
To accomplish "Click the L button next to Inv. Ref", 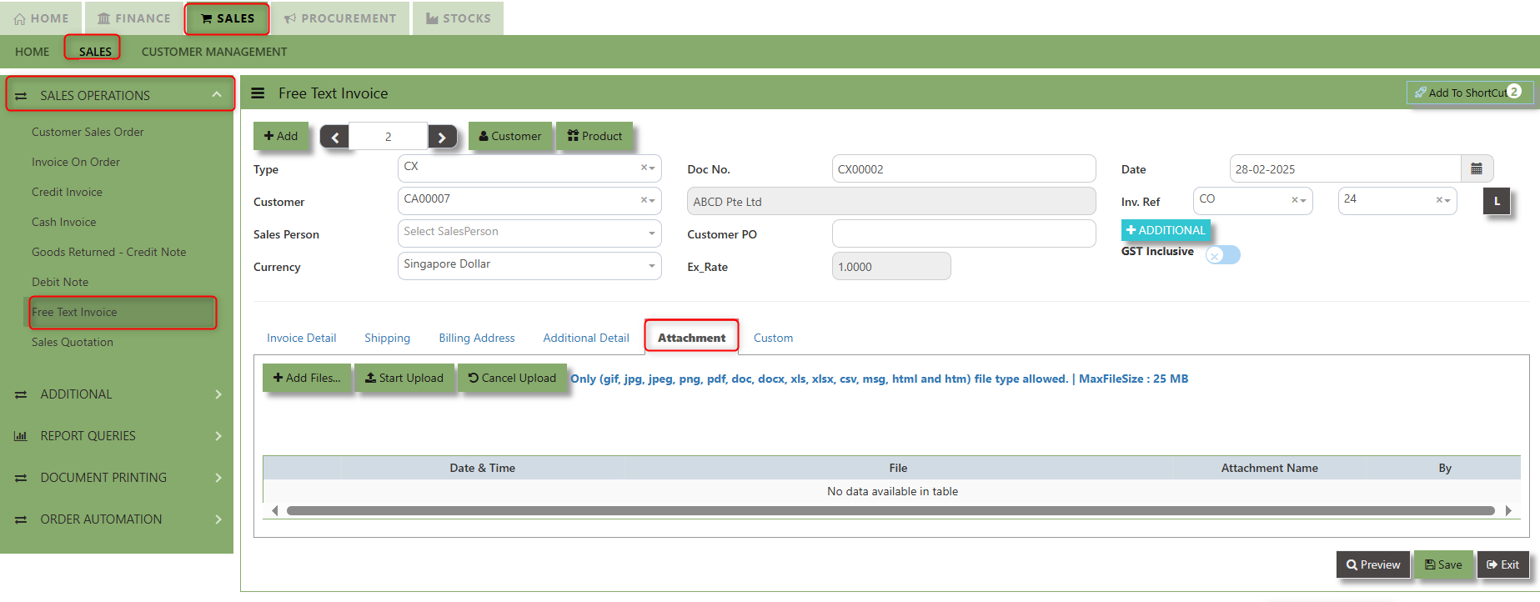I will pos(1497,202).
